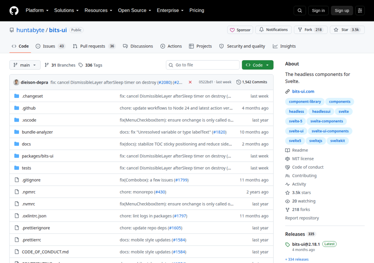
Task: Sponsor the project with heart button
Action: point(240,30)
